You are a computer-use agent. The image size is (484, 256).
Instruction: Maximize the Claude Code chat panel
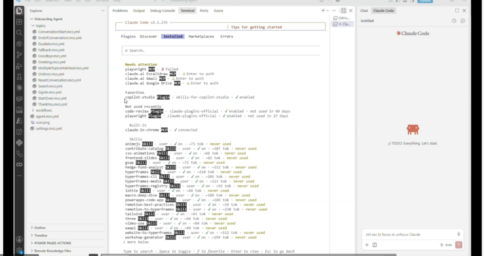tap(457, 10)
